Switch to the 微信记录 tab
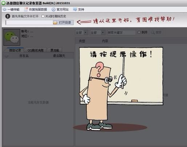This screenshot has width=187, height=147. (15, 50)
